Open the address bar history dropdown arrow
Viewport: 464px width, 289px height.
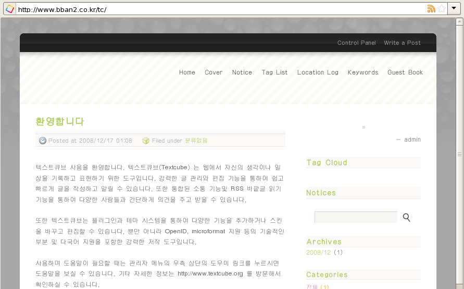(454, 8)
